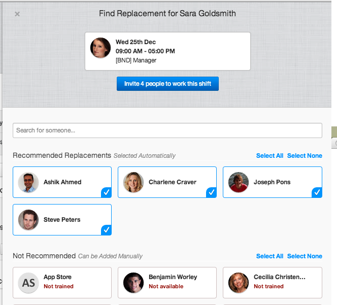Screen dimensions: 337x305
Task: Deselect Steve Peters's checkmark
Action: point(106,230)
